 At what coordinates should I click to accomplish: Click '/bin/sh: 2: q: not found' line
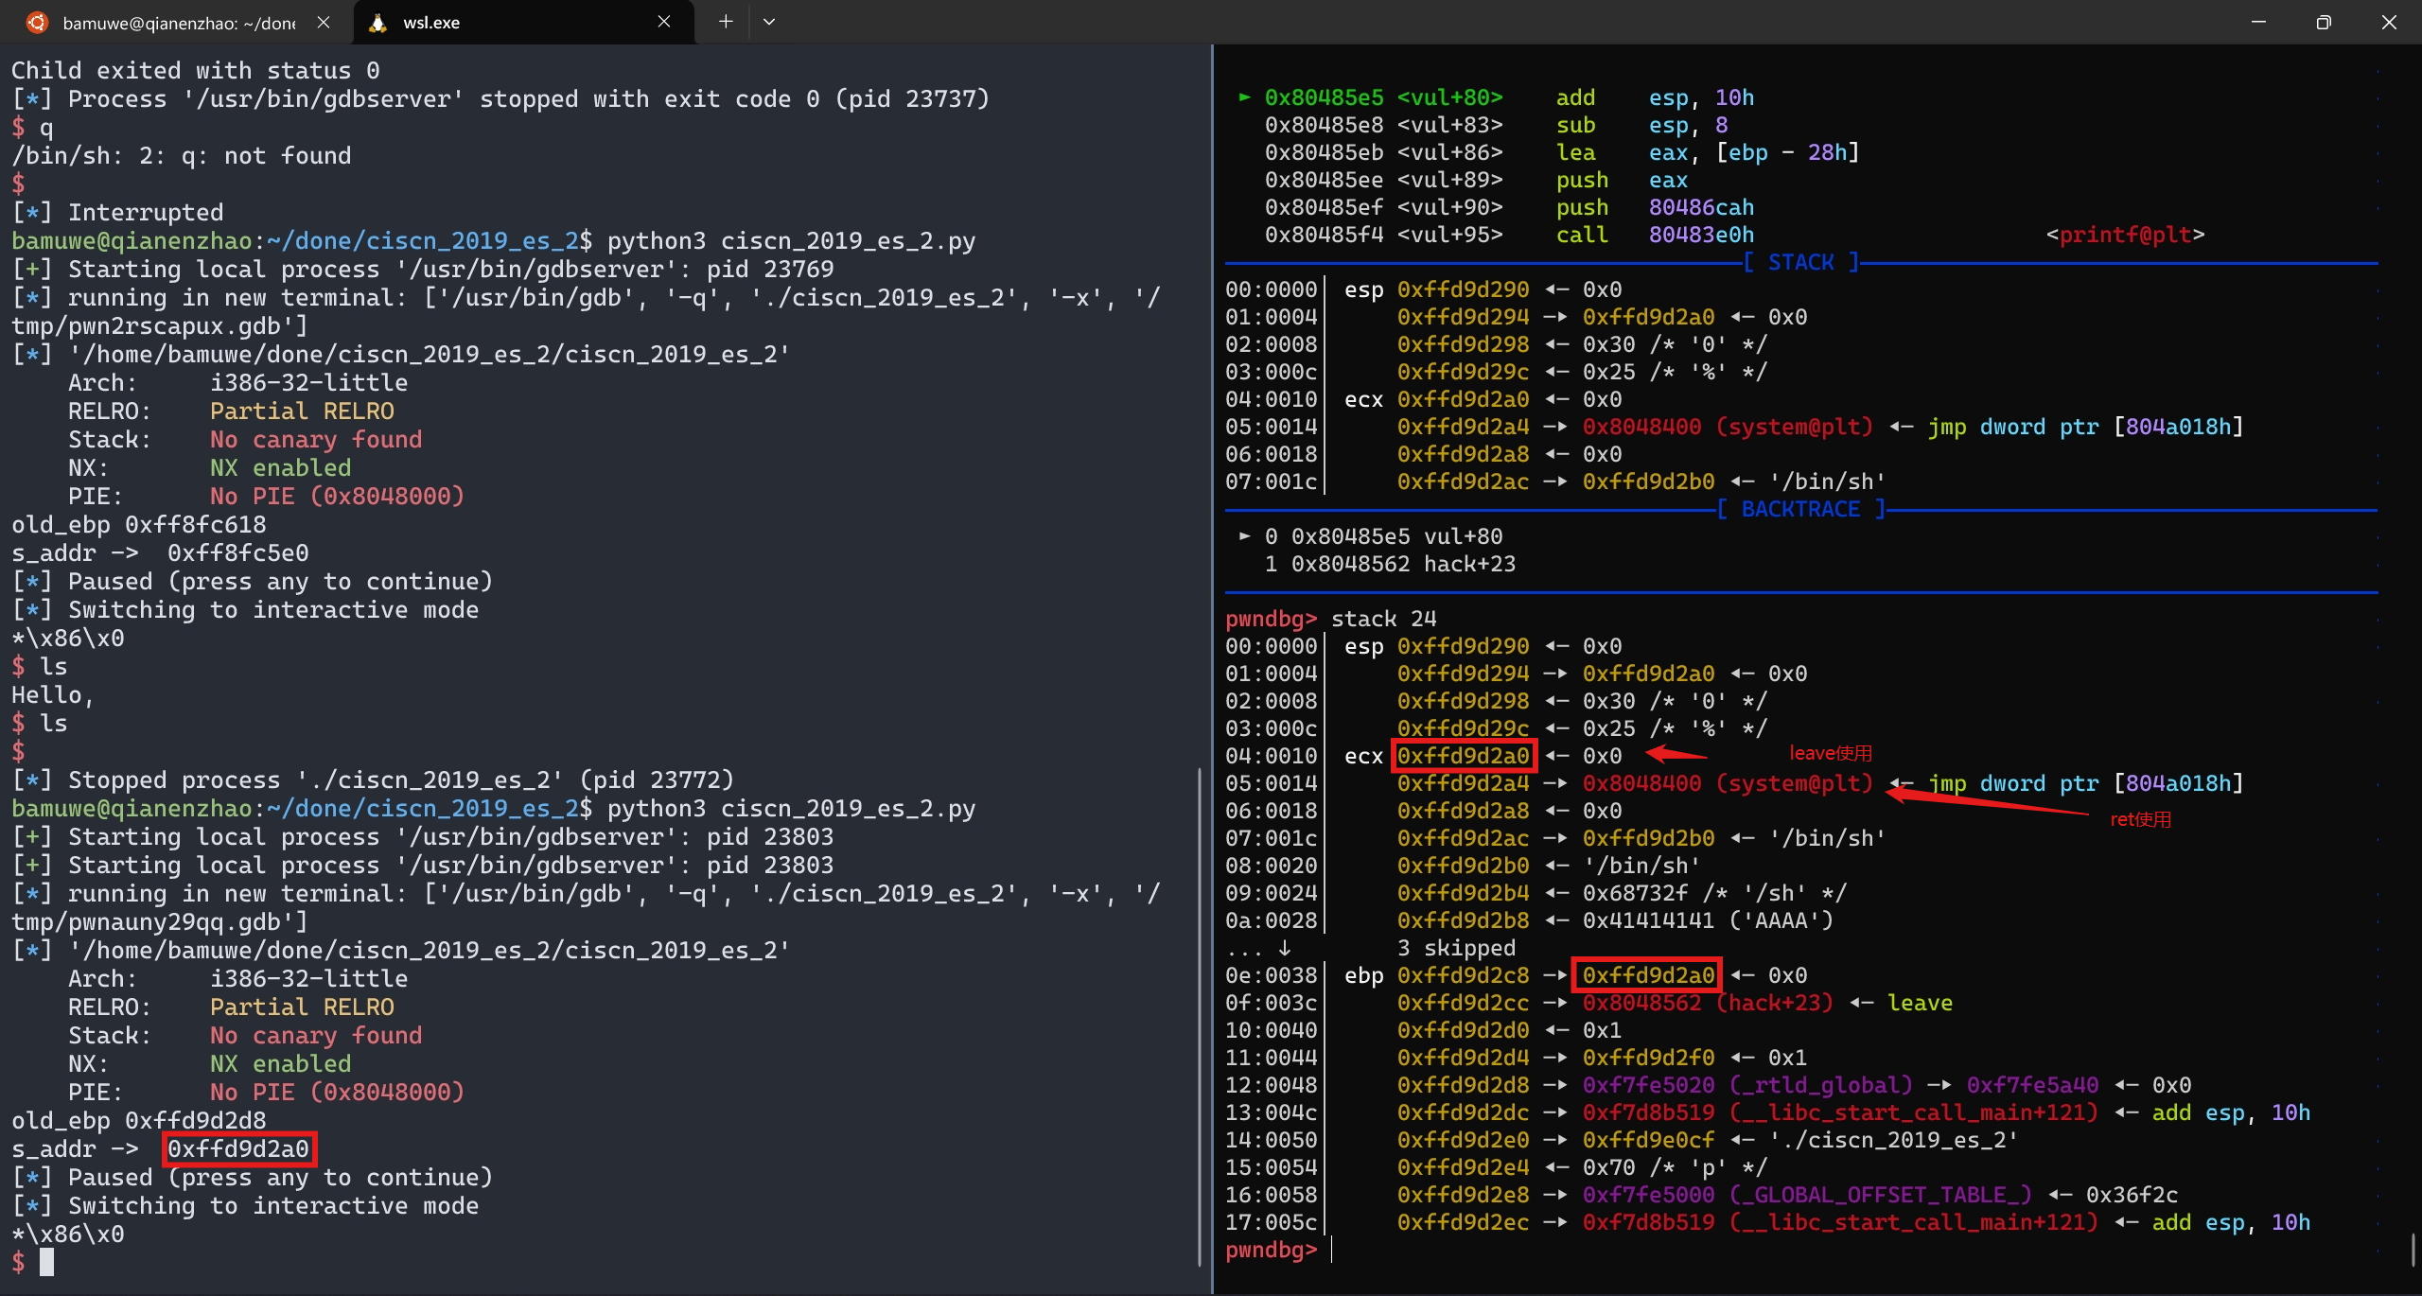[182, 156]
